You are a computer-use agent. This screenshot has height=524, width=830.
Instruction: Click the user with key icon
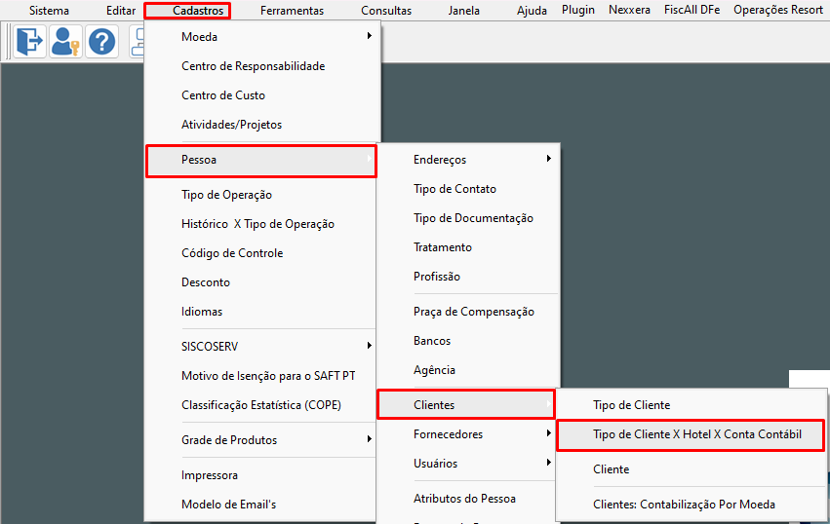[x=65, y=41]
